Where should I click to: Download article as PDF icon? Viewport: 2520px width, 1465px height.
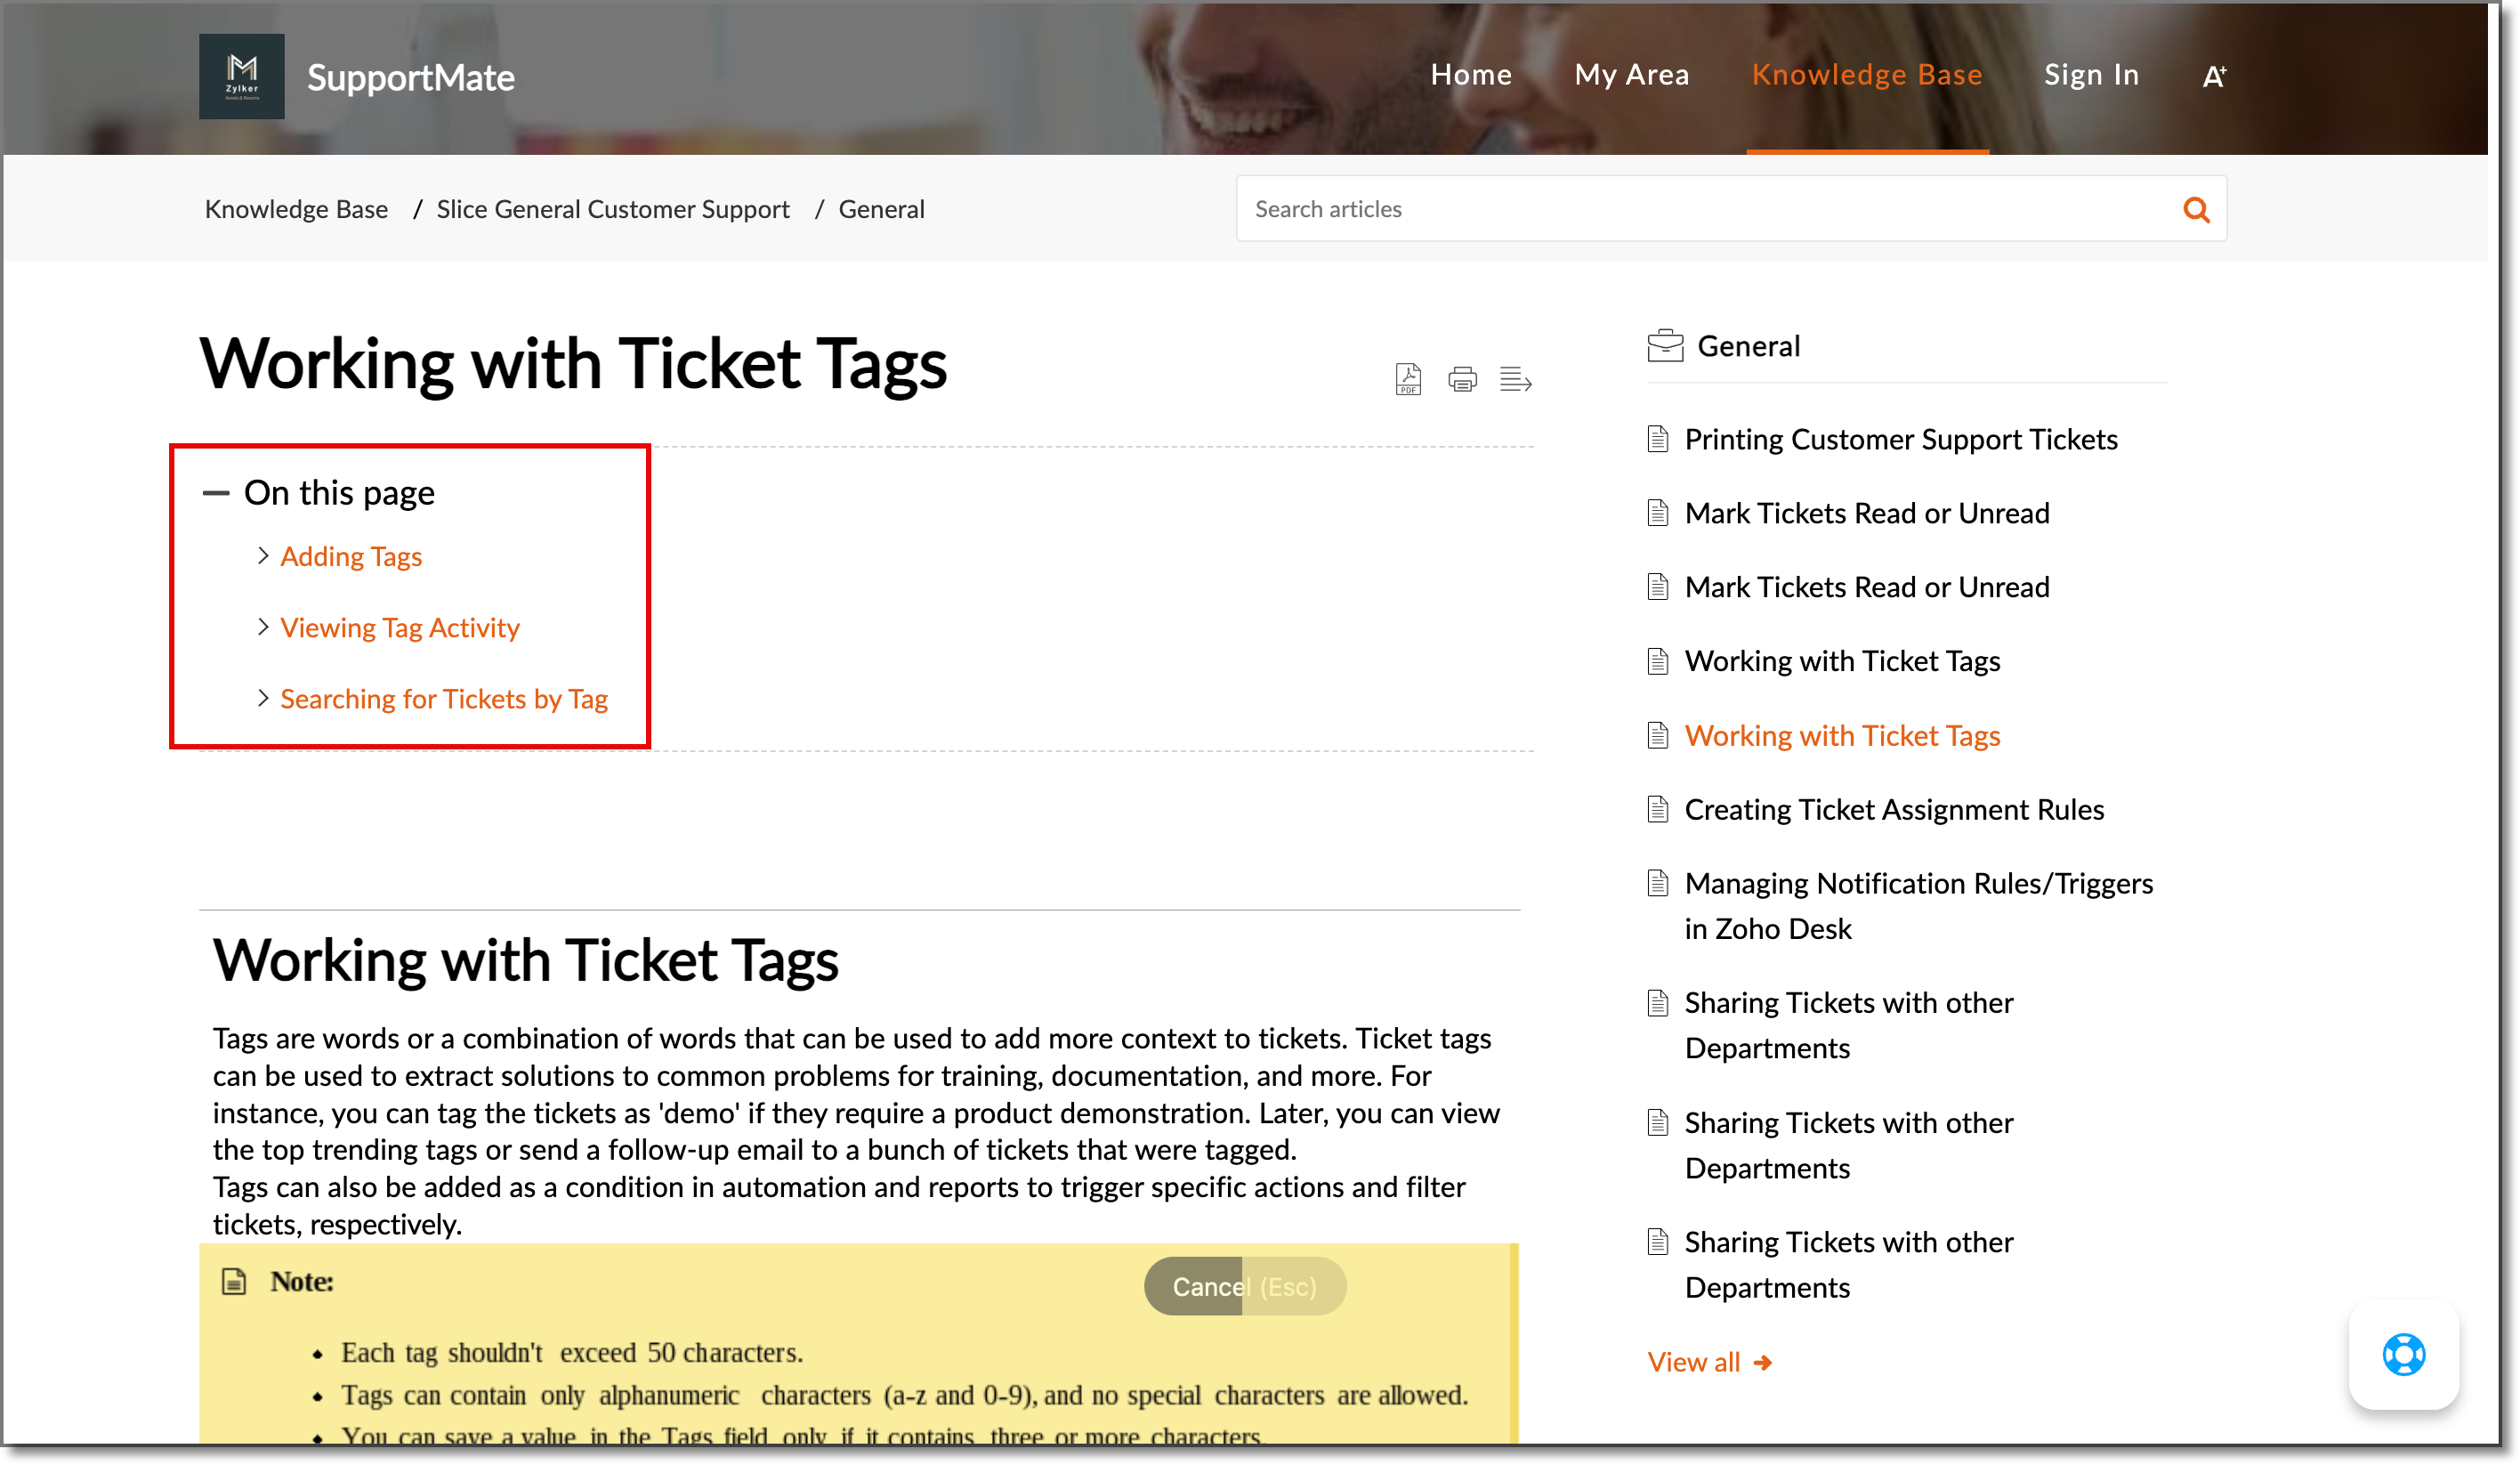(x=1407, y=379)
